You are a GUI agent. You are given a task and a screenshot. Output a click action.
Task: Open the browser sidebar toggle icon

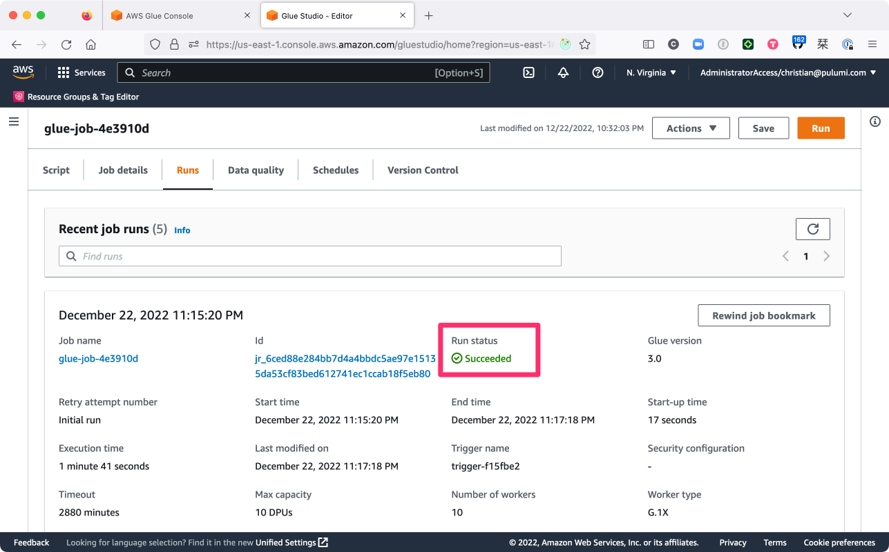tap(649, 44)
